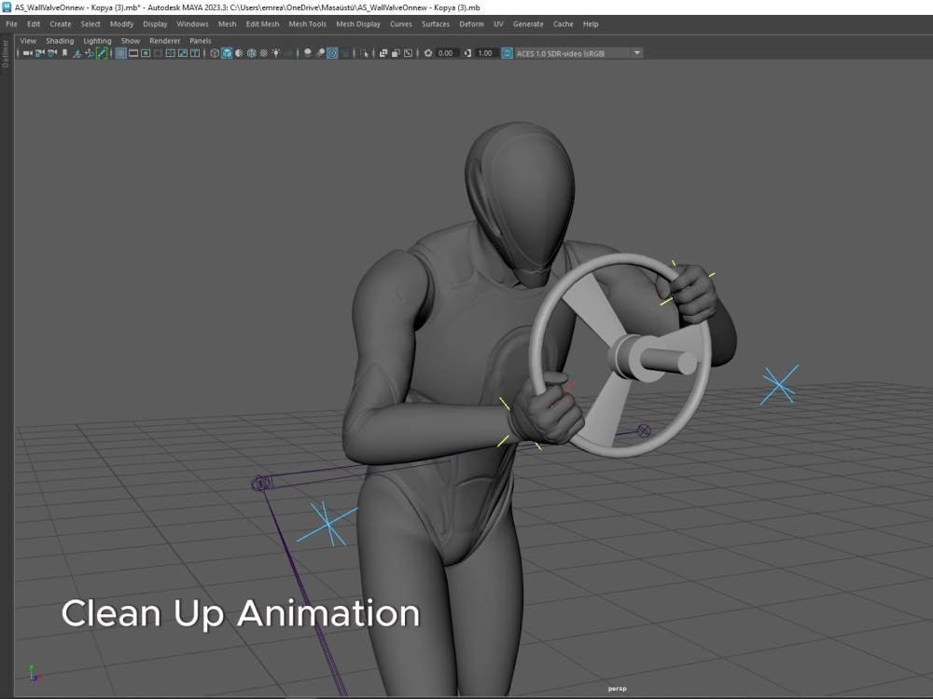Enable smooth shaded display mode icon

[x=226, y=53]
